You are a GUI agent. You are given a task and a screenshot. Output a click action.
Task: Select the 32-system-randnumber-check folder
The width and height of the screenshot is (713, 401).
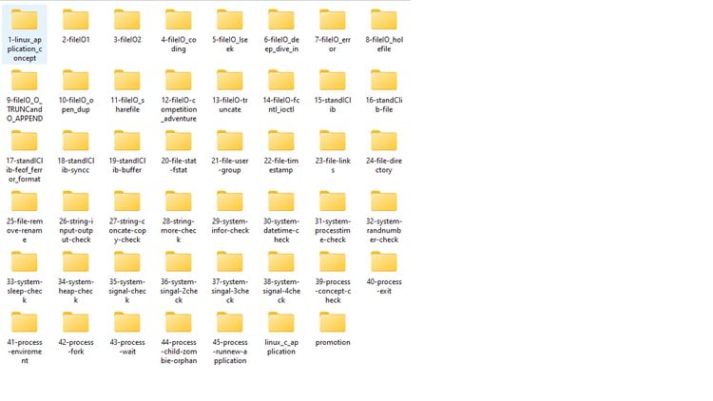(x=383, y=201)
